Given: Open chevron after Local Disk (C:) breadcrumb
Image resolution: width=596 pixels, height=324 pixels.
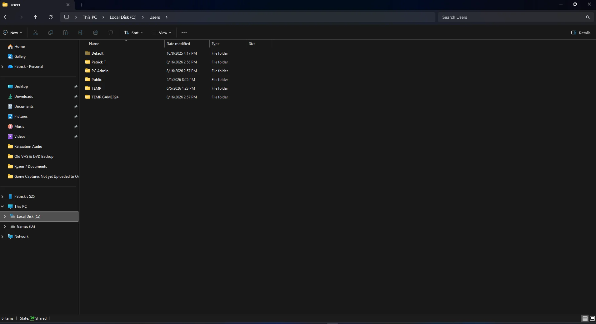Looking at the screenshot, I should tap(143, 17).
